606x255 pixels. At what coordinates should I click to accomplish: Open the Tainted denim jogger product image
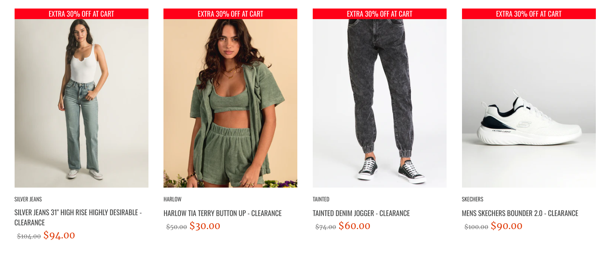(x=380, y=103)
